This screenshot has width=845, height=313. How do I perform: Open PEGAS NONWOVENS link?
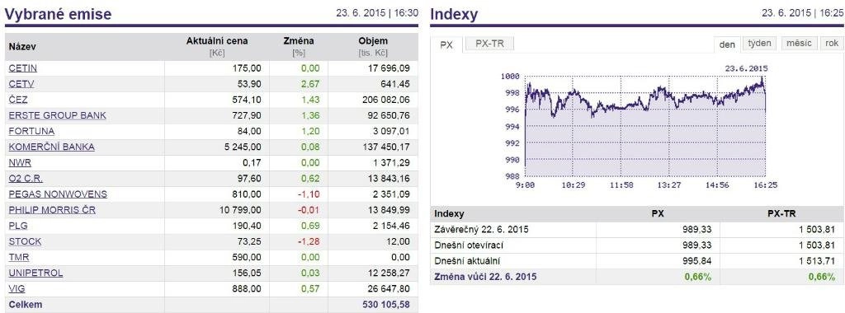tap(58, 194)
